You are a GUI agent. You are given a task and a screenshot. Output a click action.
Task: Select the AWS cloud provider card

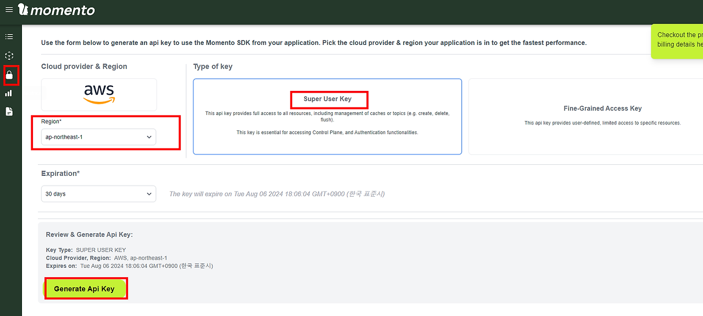point(99,95)
